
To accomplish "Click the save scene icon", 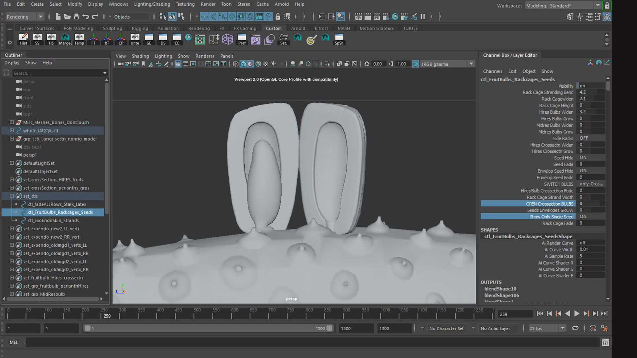I will pyautogui.click(x=76, y=17).
